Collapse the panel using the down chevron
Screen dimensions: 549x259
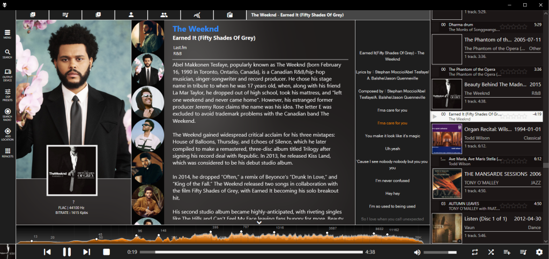coord(259,223)
